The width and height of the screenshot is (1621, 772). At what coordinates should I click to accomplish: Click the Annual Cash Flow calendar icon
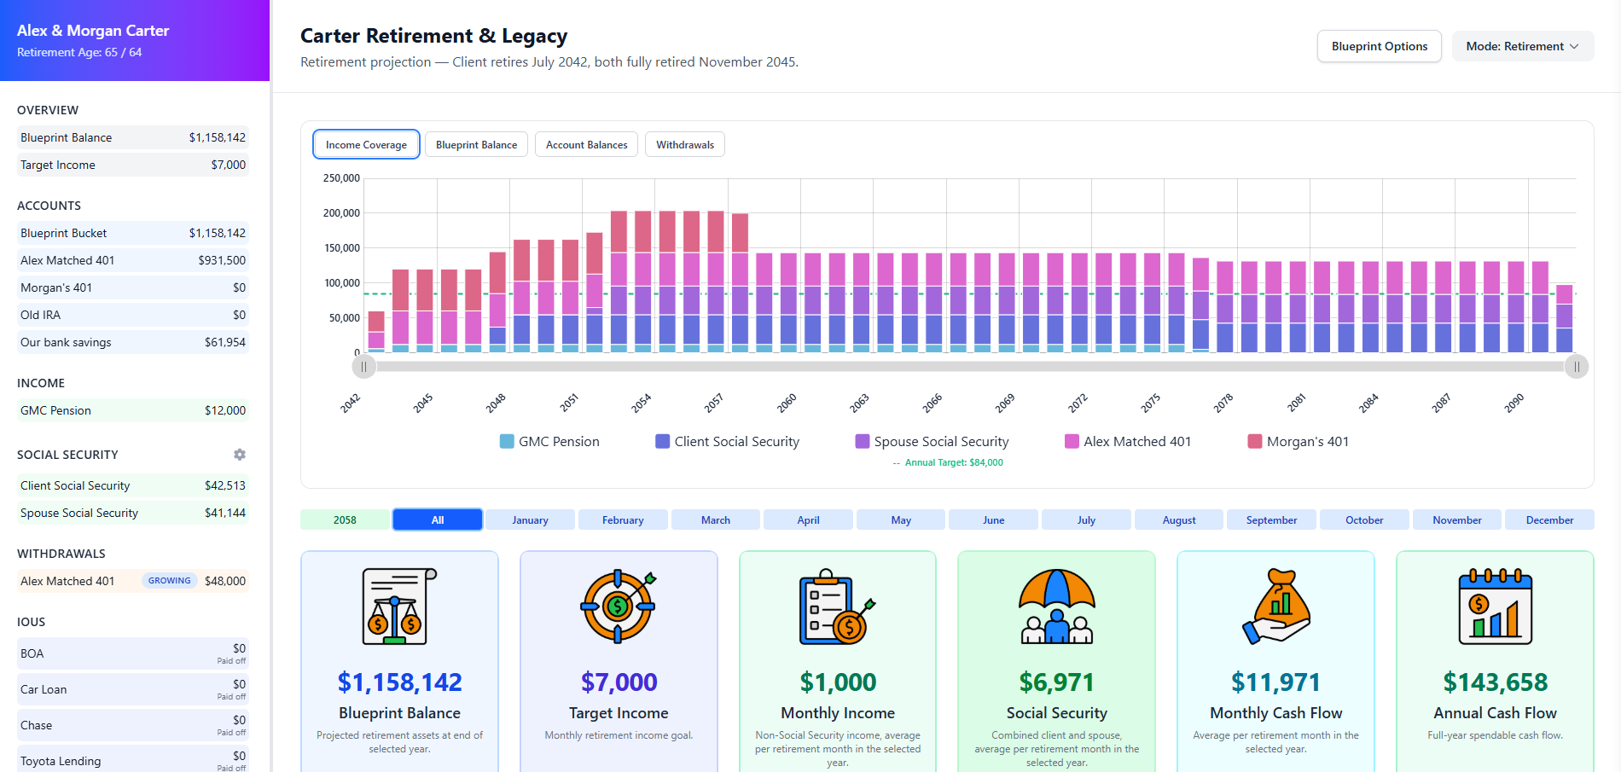tap(1495, 606)
